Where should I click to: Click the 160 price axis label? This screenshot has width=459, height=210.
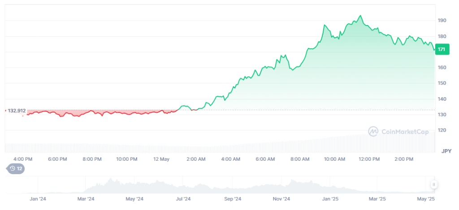click(x=442, y=68)
